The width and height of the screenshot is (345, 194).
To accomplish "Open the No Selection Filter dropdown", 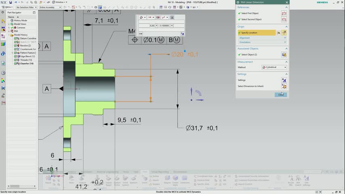I will tap(26, 7).
